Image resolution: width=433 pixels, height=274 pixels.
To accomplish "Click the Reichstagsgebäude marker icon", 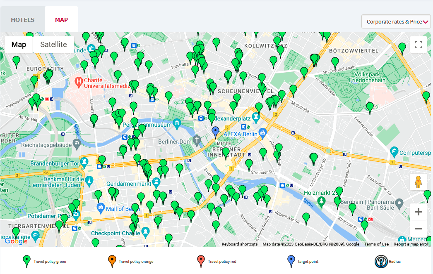I will pyautogui.click(x=77, y=144).
